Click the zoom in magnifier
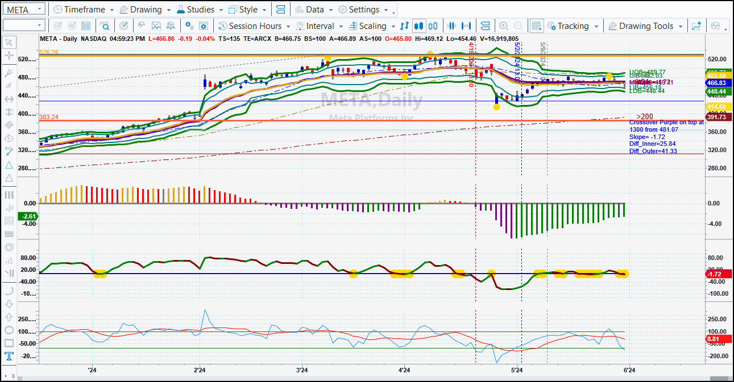Viewport: 734px width, 382px height. (x=504, y=26)
